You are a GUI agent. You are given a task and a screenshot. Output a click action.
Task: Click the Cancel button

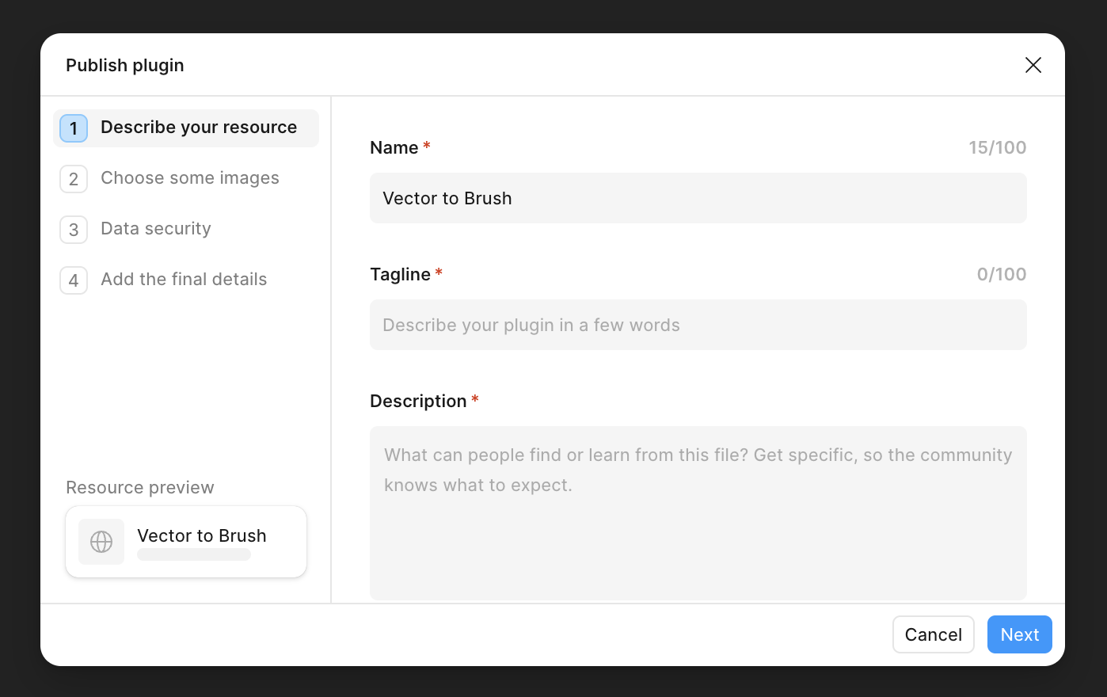click(934, 634)
